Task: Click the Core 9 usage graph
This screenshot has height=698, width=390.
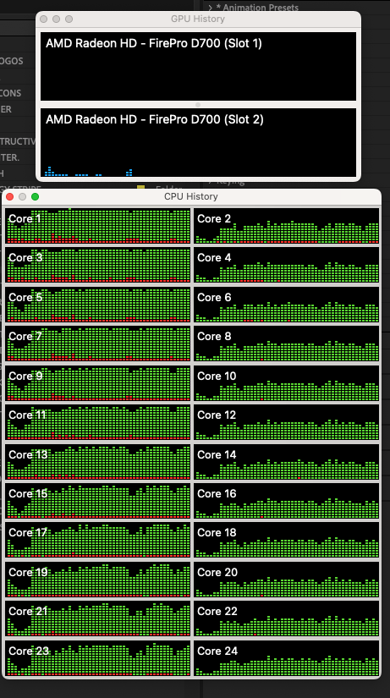Action: 97,382
